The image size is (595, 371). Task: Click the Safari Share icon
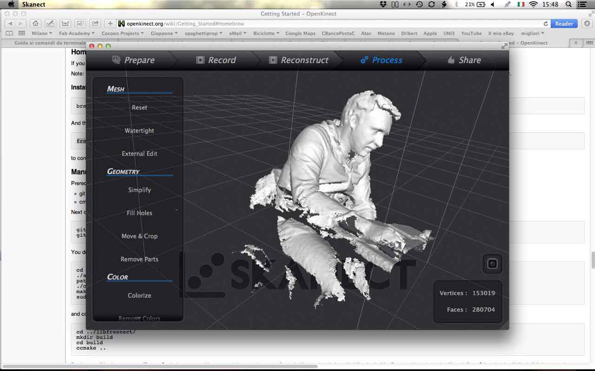pos(95,23)
